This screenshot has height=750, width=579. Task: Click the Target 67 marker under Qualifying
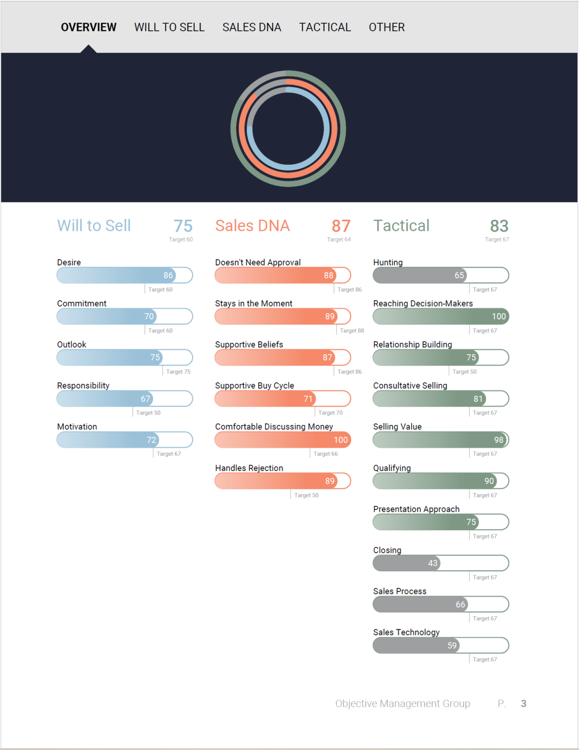tap(485, 495)
